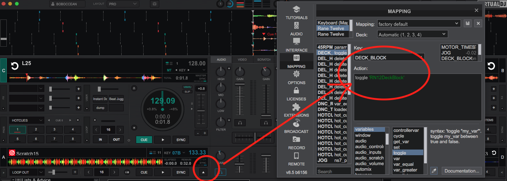Open the Audio settings page
Viewport: 507px width, 181px height.
pyautogui.click(x=296, y=29)
